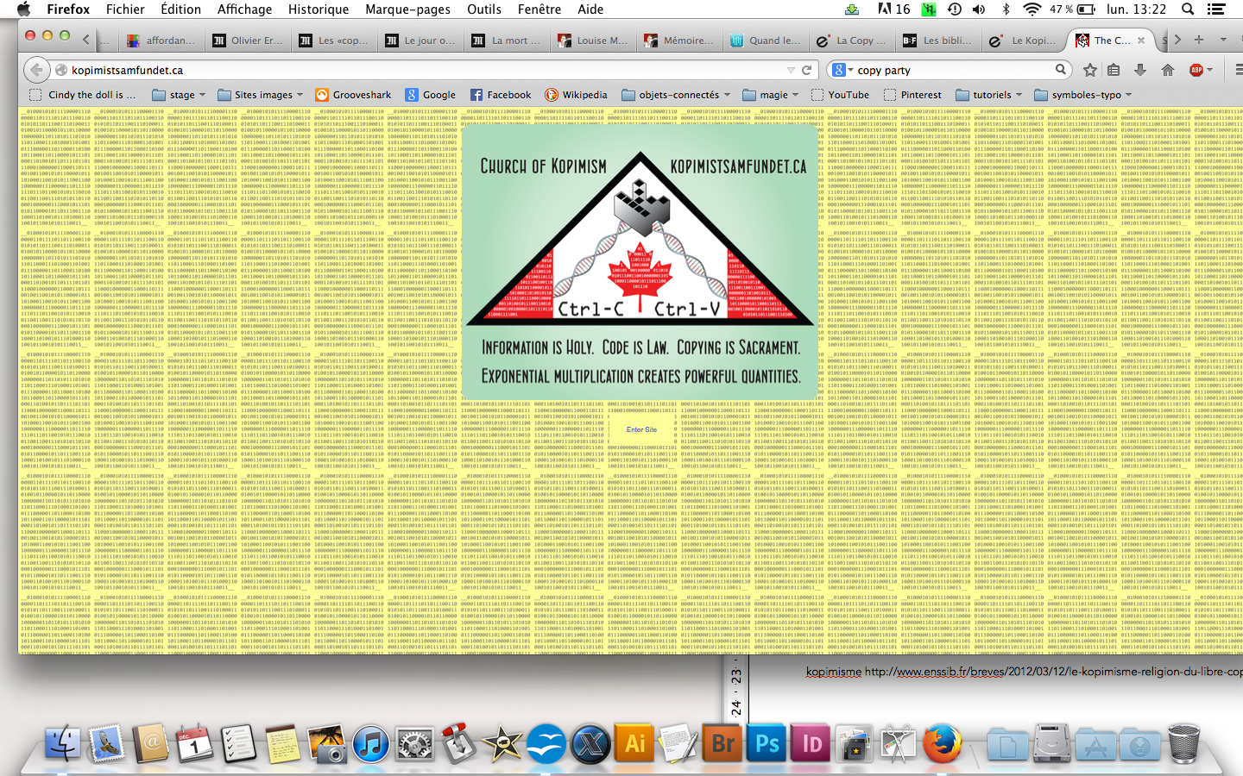Go back using the browser back arrow
Screen dimensions: 1243x776
pyautogui.click(x=36, y=70)
